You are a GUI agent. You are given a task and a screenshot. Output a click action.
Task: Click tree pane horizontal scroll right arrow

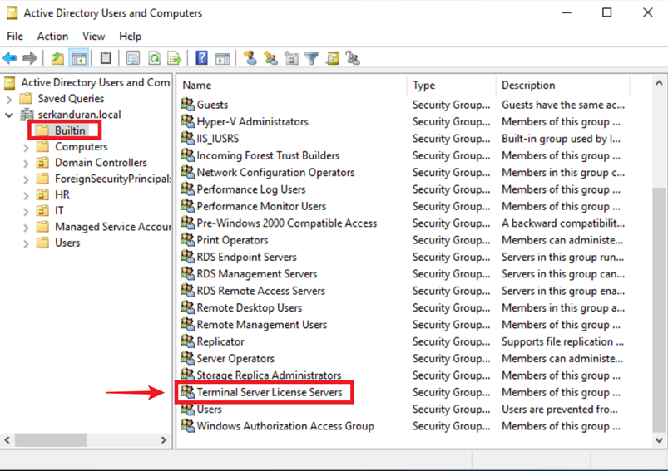(164, 439)
